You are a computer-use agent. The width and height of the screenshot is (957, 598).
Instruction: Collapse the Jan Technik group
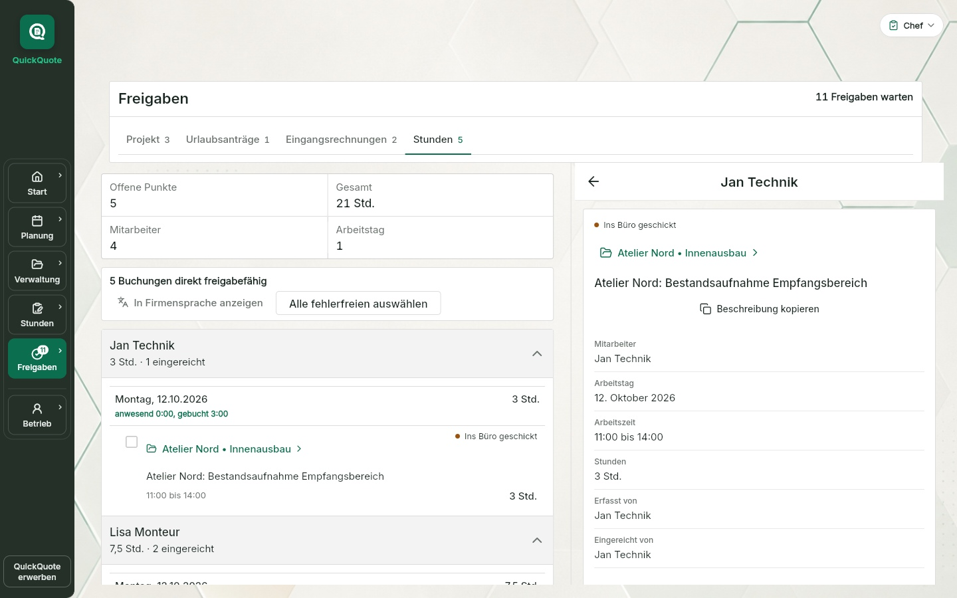click(x=537, y=353)
